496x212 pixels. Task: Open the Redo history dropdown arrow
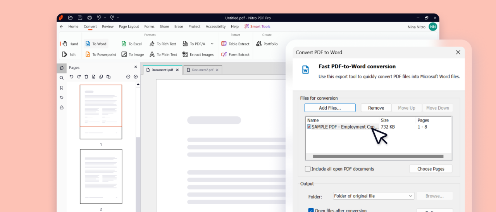tap(118, 18)
